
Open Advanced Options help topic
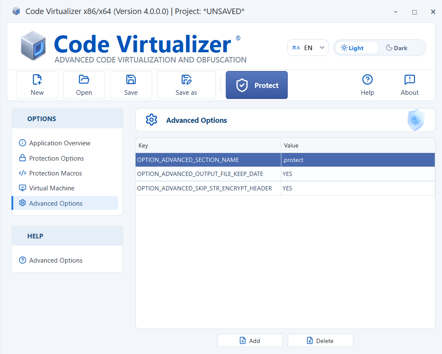click(x=56, y=260)
